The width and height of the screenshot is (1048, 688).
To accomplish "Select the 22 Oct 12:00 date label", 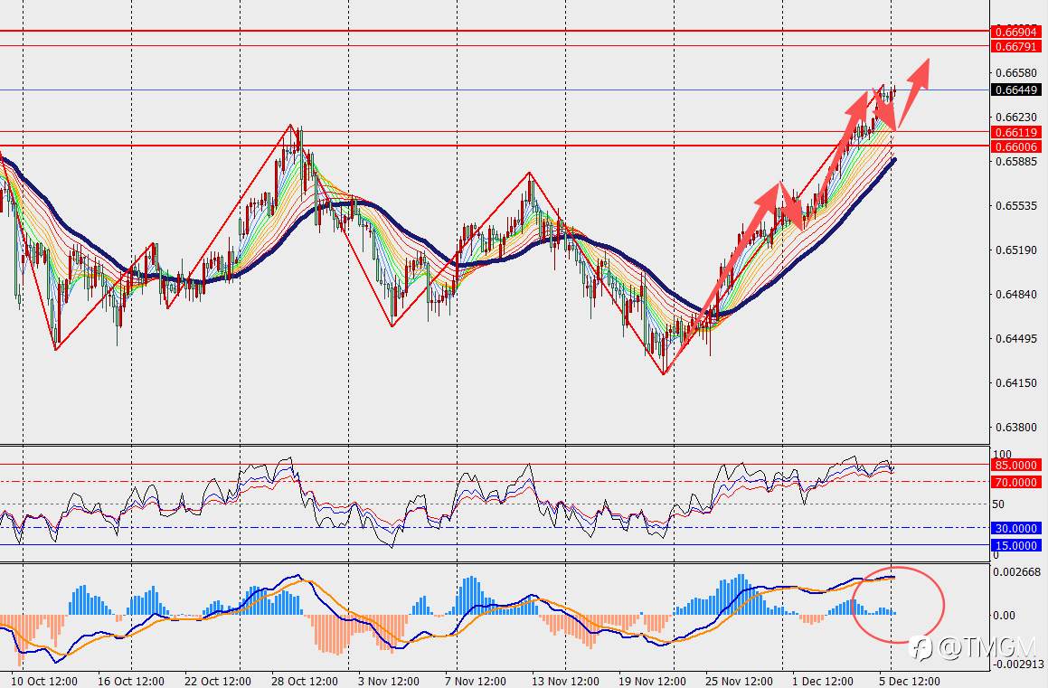I will pyautogui.click(x=218, y=682).
